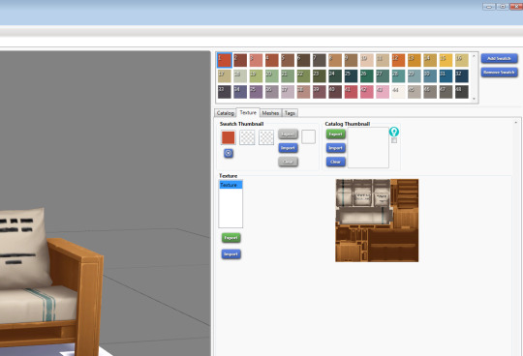Click the Import button below the Texture list
The width and height of the screenshot is (523, 356).
[x=231, y=254]
